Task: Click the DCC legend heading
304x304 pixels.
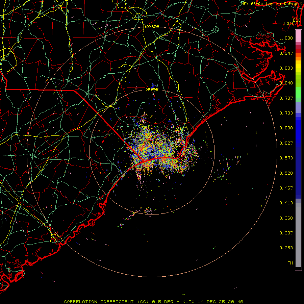Action: (297, 20)
